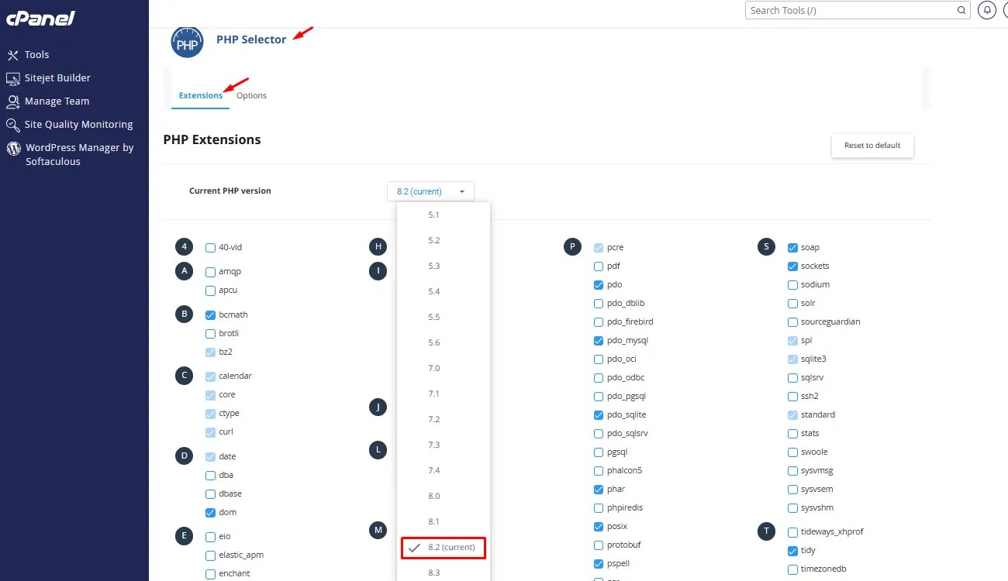Click the search magnifier icon

[x=961, y=10]
